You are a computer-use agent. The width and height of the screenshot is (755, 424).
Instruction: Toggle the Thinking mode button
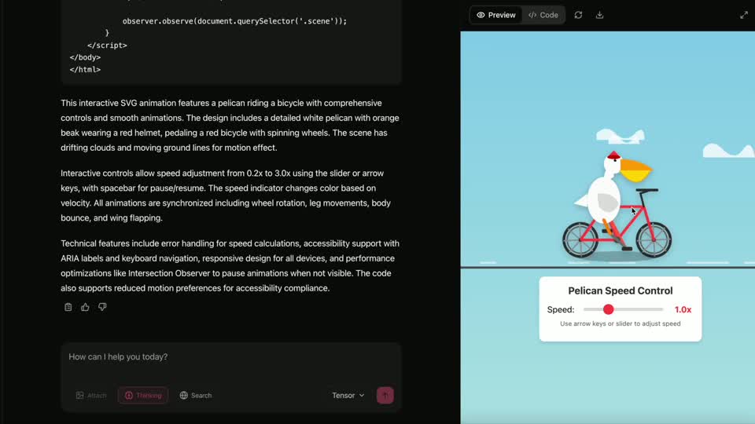tap(143, 395)
